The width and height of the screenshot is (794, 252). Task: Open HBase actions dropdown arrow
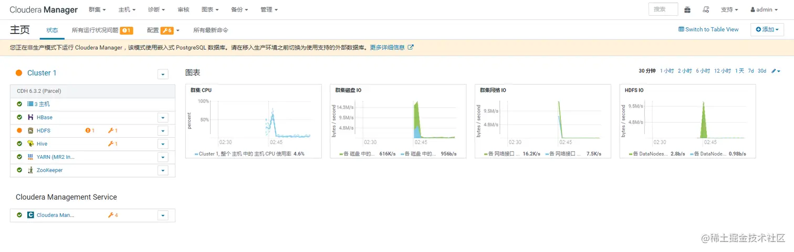(x=163, y=118)
